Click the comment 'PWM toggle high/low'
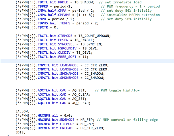Image resolution: width=174 pixels, height=136 pixels. click(x=117, y=91)
